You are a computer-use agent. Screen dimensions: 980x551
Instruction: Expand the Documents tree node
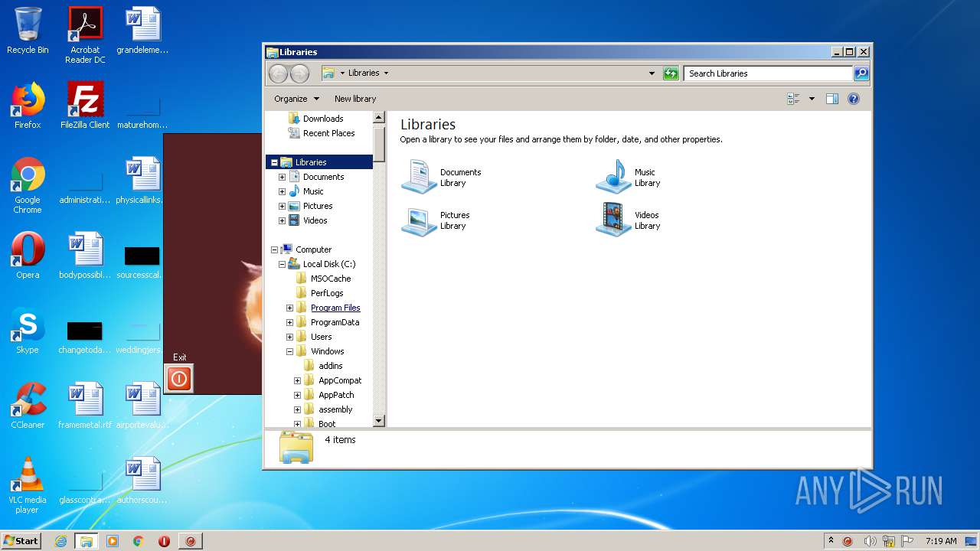[282, 177]
